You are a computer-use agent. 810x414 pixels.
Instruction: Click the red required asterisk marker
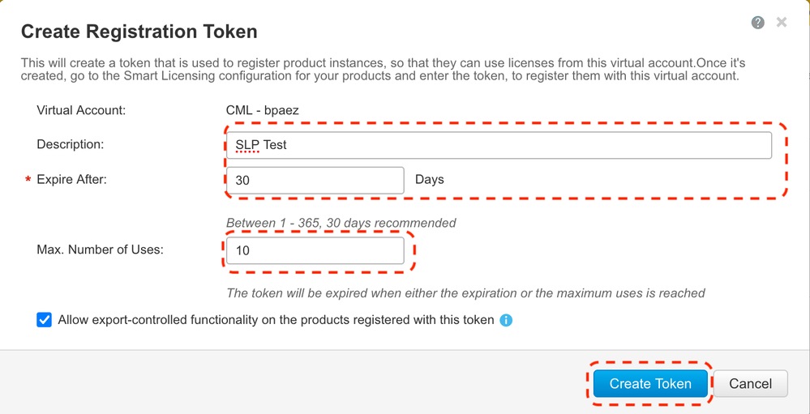point(28,180)
